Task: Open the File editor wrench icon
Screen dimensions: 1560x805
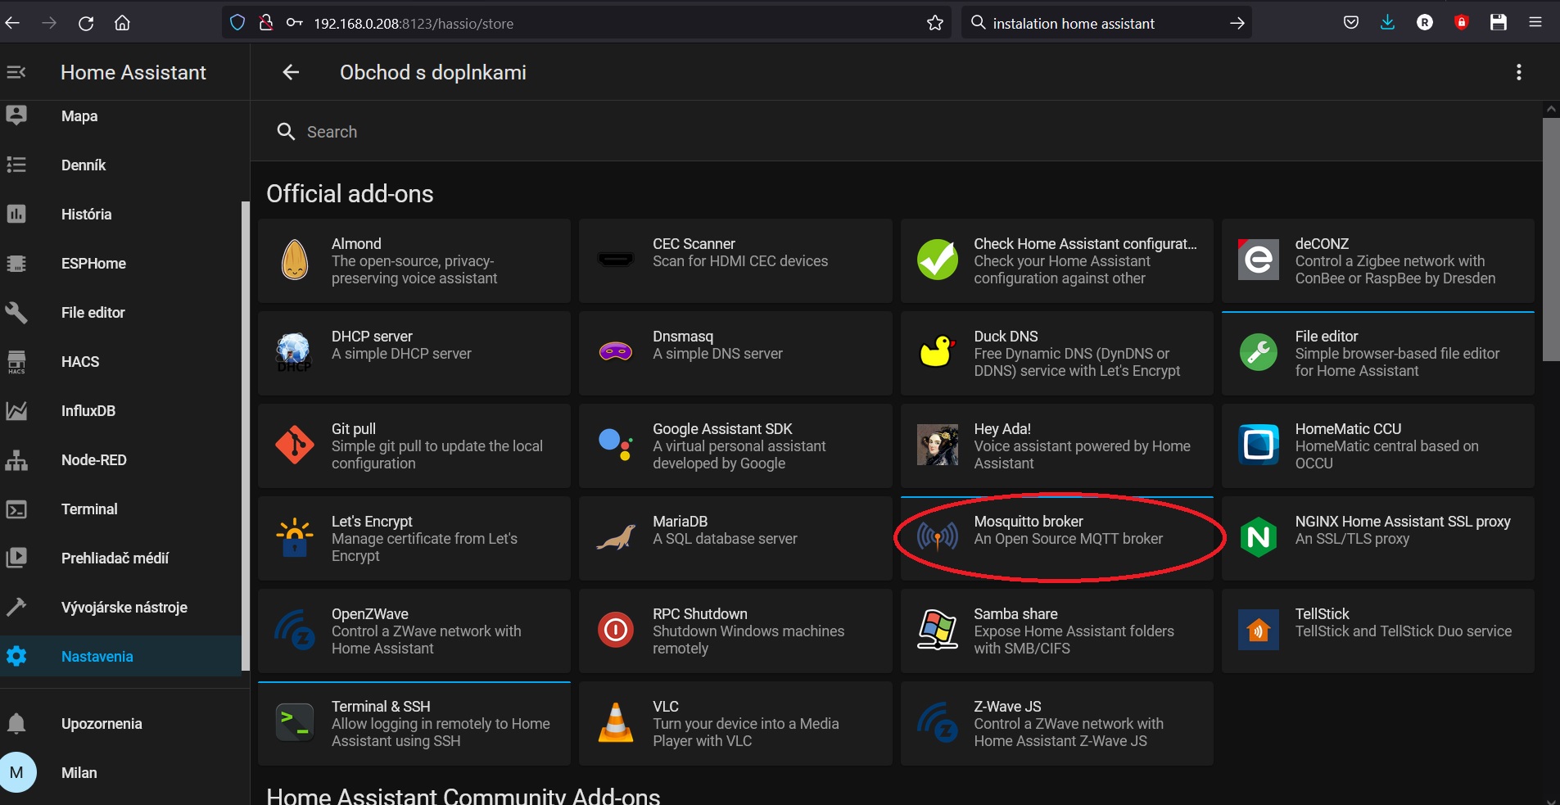Action: tap(16, 312)
